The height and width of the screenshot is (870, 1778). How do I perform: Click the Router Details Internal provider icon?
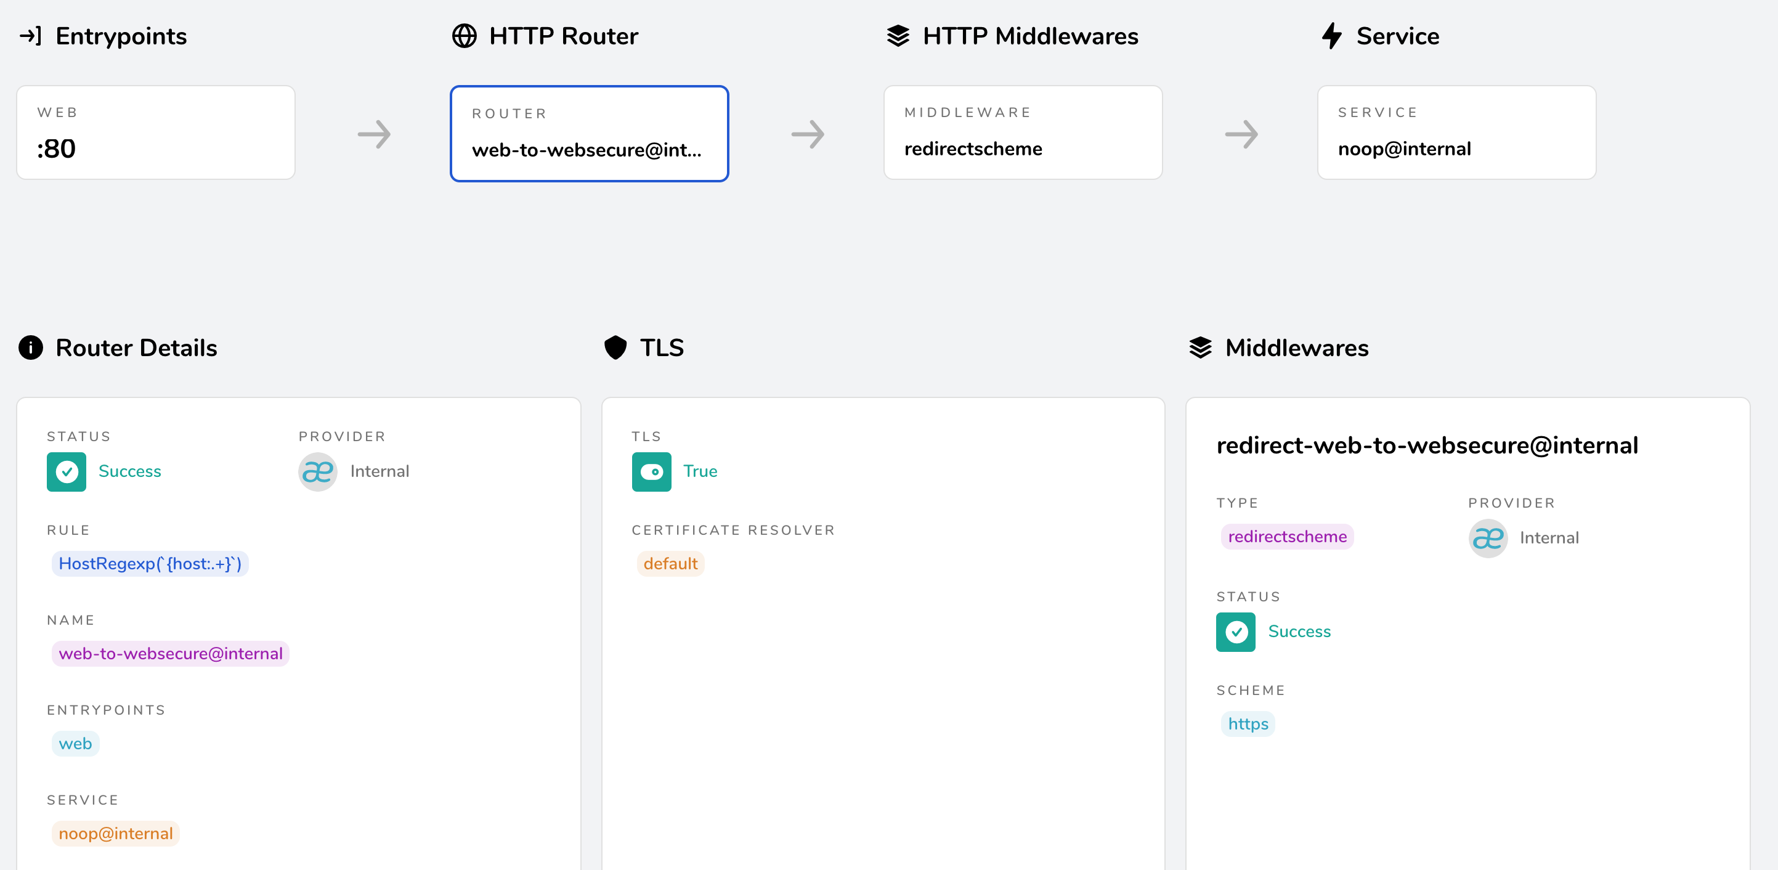pyautogui.click(x=317, y=471)
